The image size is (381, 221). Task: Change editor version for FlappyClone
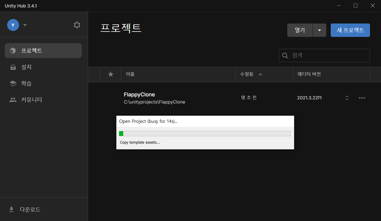[x=347, y=98]
